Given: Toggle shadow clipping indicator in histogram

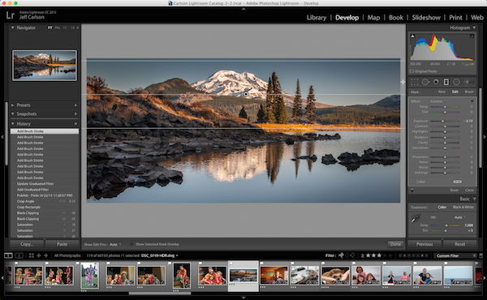Looking at the screenshot, I should point(412,36).
